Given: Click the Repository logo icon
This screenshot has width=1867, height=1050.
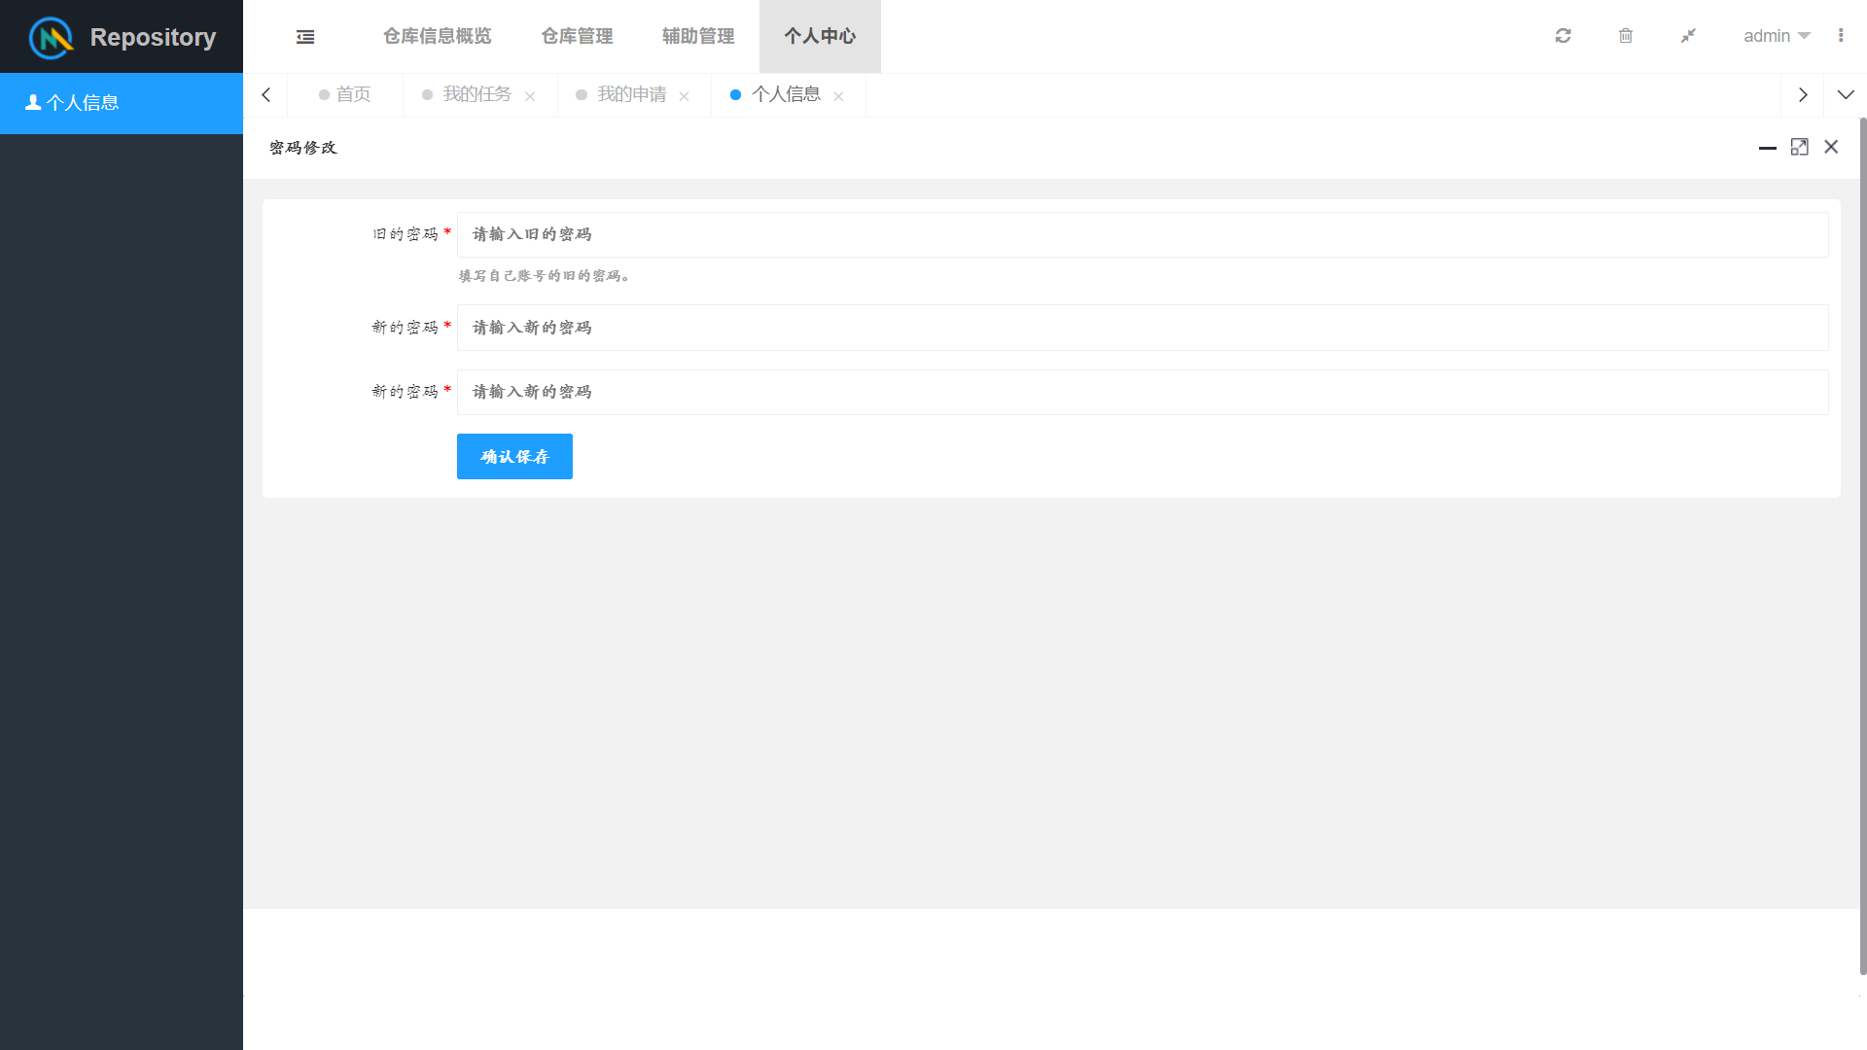Looking at the screenshot, I should 51,38.
